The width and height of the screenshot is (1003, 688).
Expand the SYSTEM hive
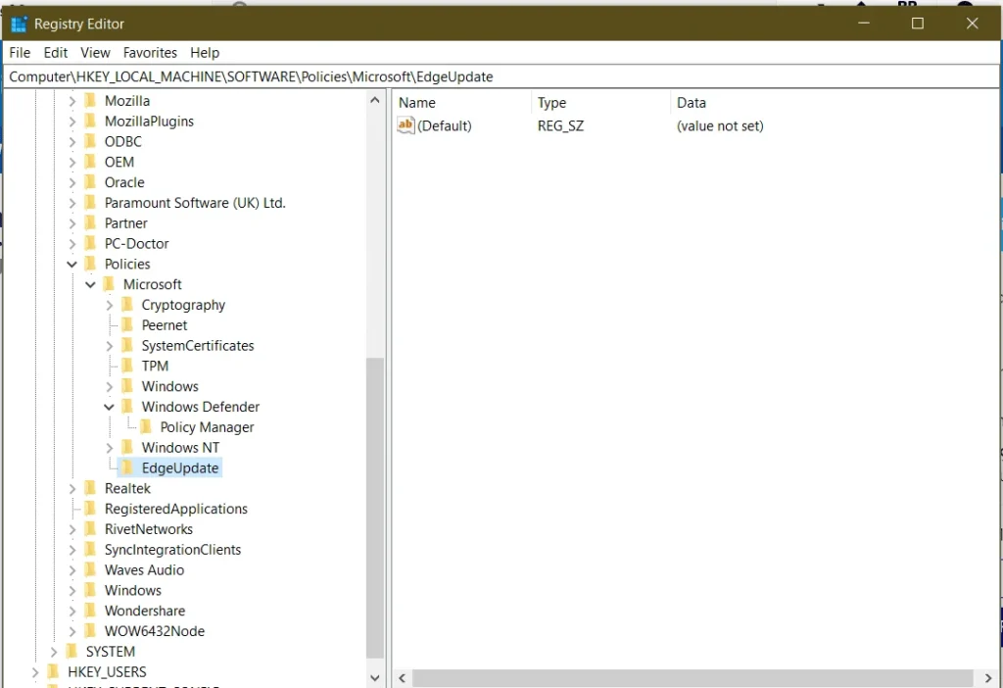pyautogui.click(x=53, y=652)
